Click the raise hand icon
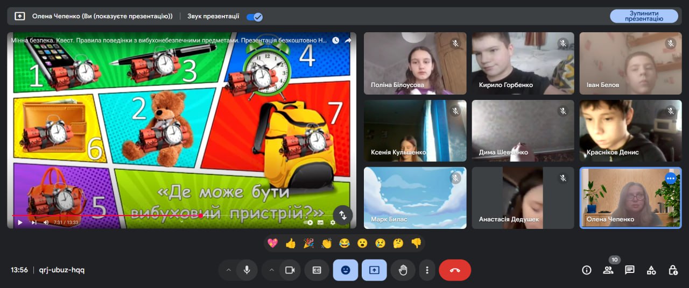This screenshot has width=689, height=288. [x=403, y=270]
